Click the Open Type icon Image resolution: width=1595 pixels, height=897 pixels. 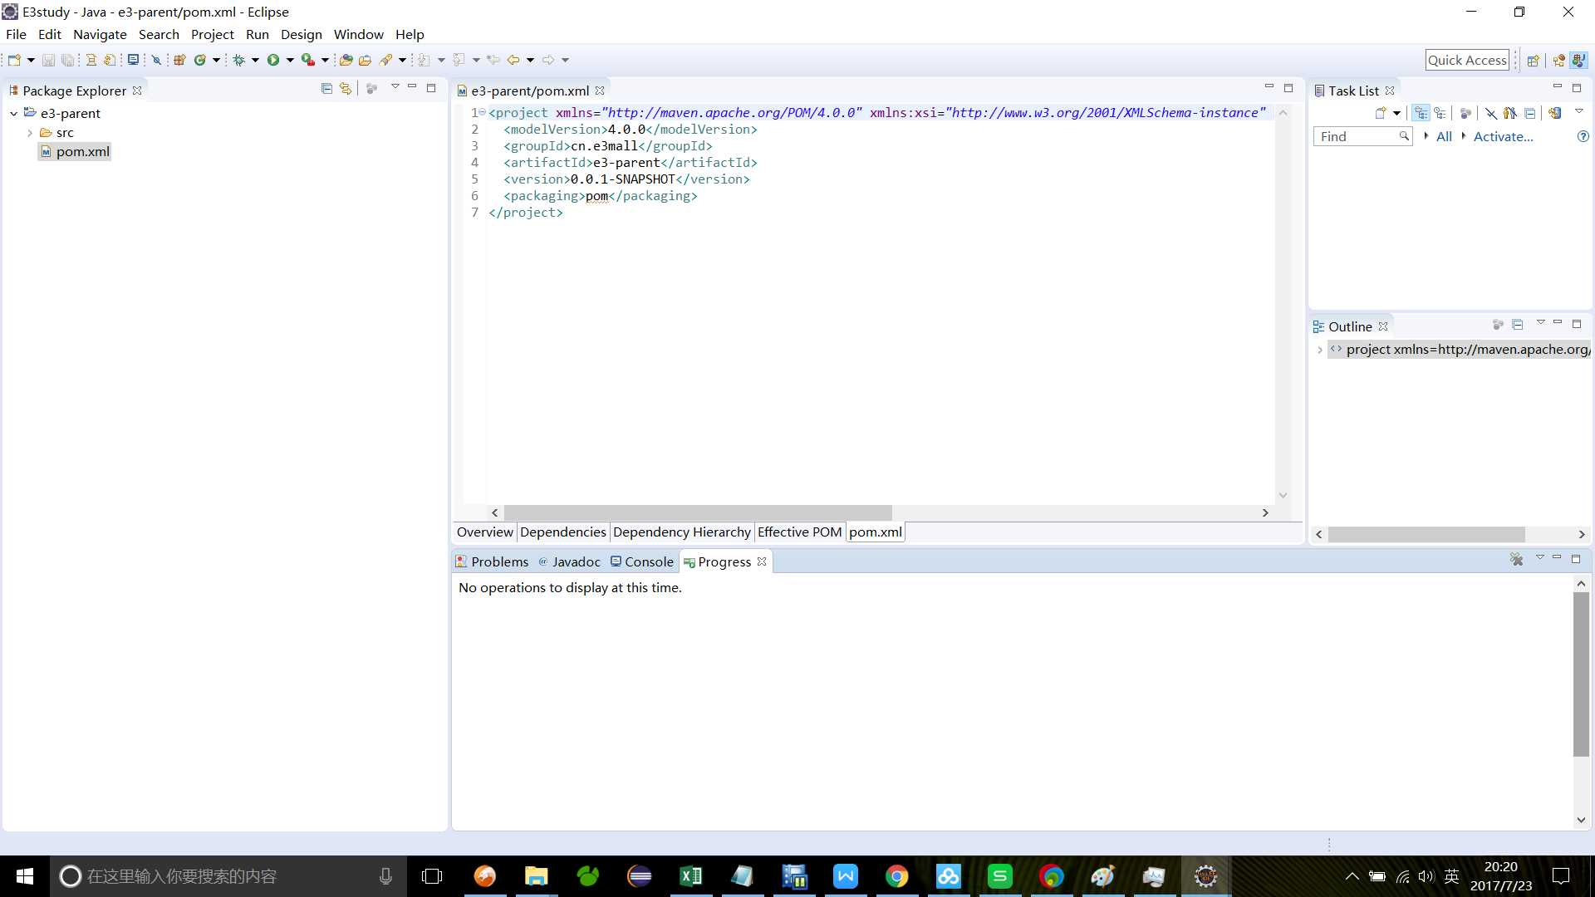click(346, 60)
